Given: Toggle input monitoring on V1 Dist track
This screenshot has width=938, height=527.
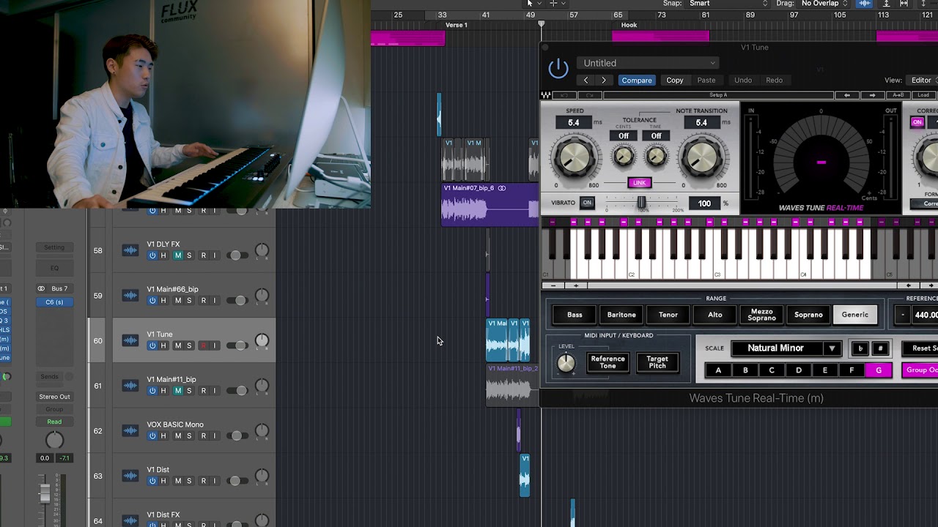Looking at the screenshot, I should tap(215, 481).
